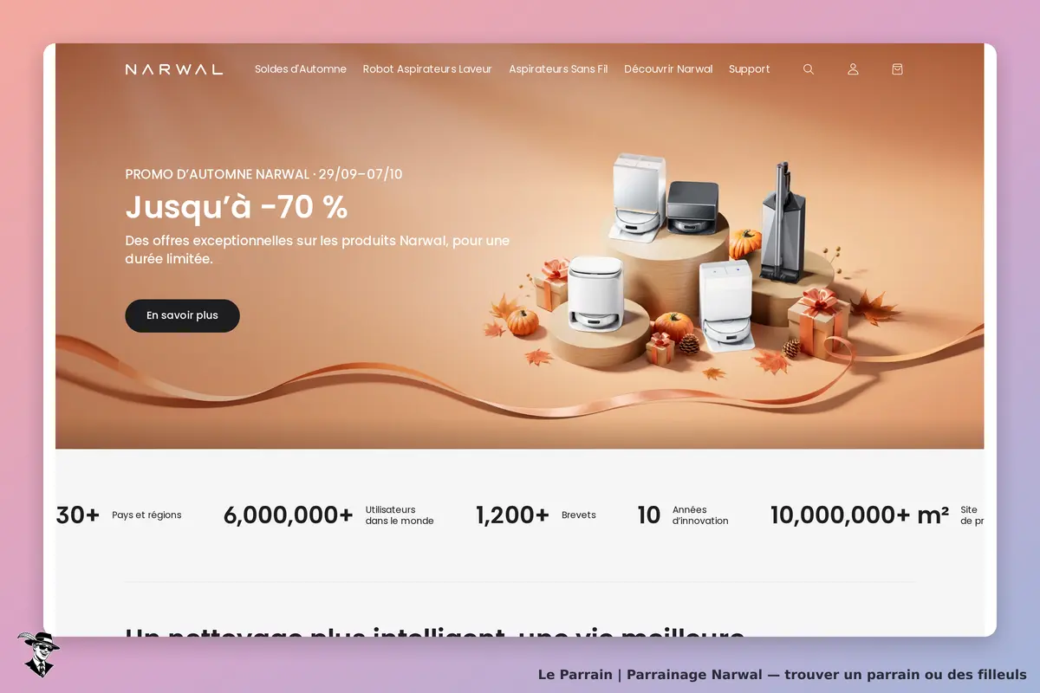Click the Jusqu'à -70 % headline

coord(237,208)
